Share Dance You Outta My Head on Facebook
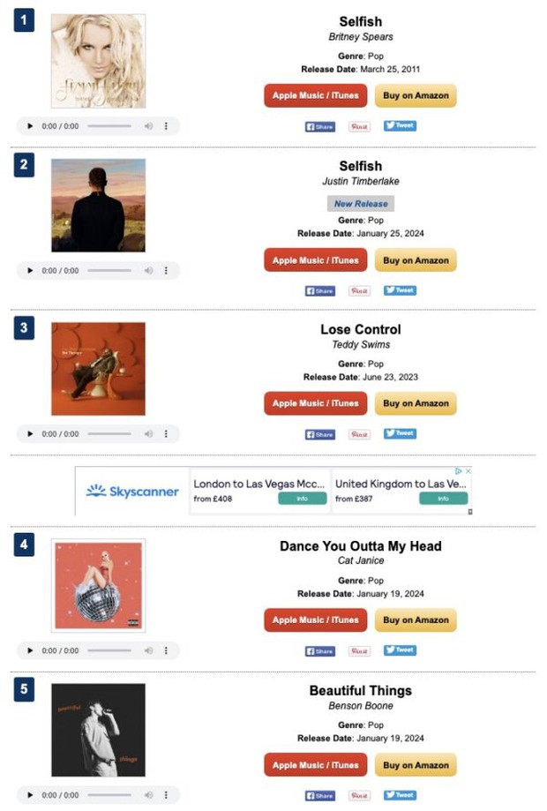 [320, 651]
